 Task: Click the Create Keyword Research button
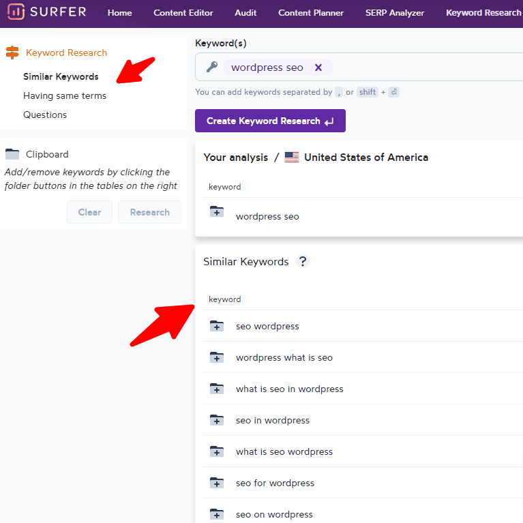pyautogui.click(x=270, y=121)
